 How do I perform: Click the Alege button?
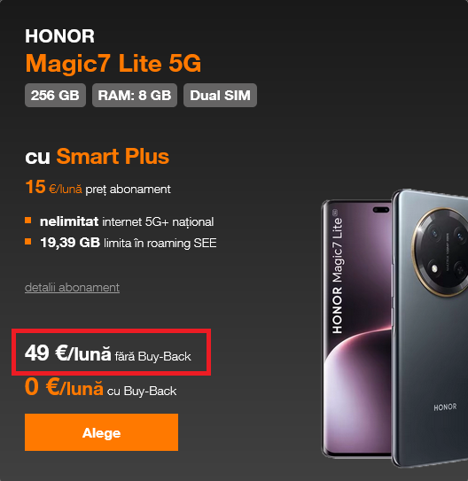click(x=101, y=432)
